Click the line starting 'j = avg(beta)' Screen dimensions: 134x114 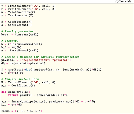[x=51, y=70]
